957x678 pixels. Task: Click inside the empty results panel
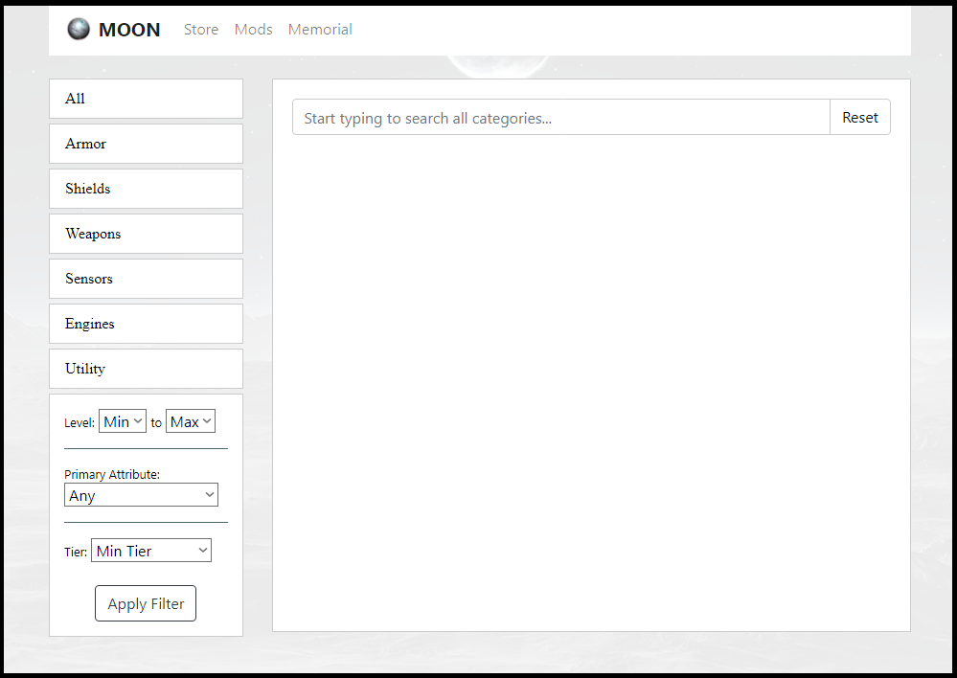click(x=591, y=383)
